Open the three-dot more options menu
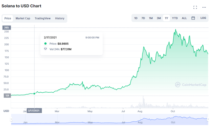This screenshot has height=127, width=211. [x=204, y=7]
